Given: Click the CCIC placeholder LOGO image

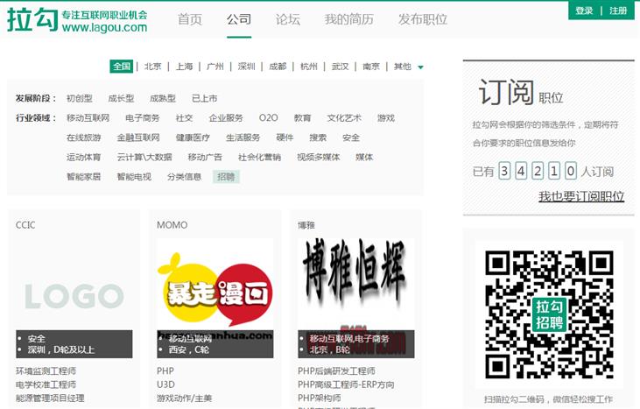Looking at the screenshot, I should click(x=74, y=296).
